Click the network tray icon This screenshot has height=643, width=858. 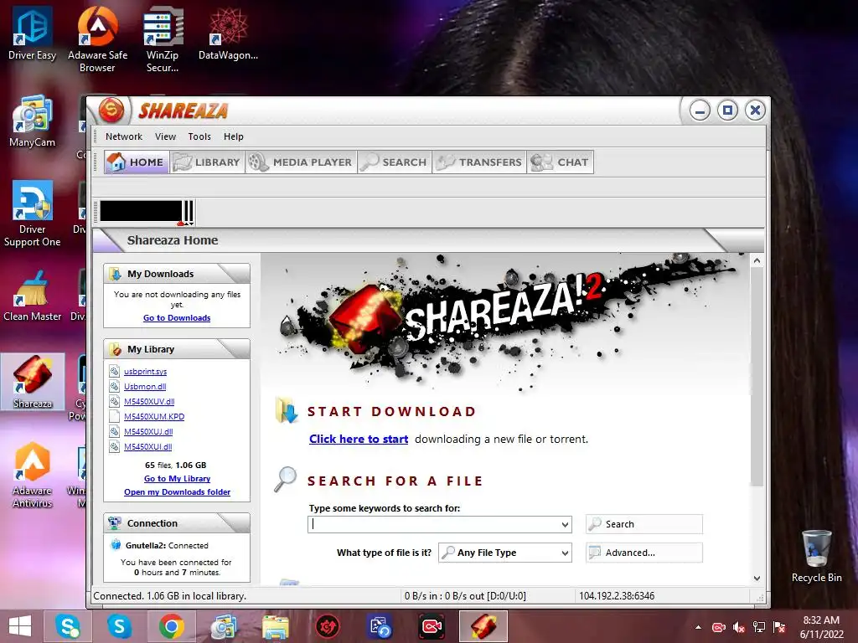pos(759,627)
